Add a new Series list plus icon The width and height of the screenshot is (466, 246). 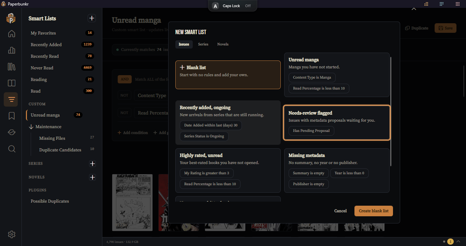[92, 164]
